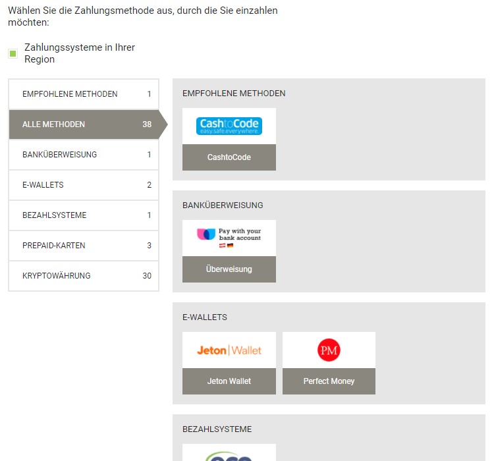Click the Empfohlene Methoden section heading
This screenshot has height=461, width=494.
(x=234, y=94)
